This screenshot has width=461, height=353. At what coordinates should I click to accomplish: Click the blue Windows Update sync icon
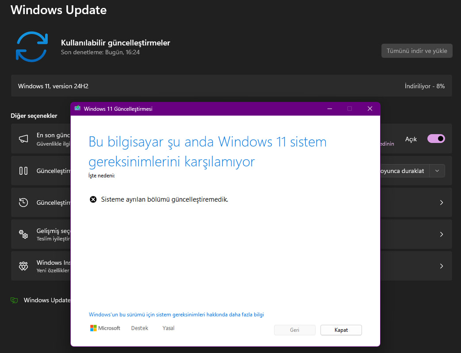[x=32, y=47]
